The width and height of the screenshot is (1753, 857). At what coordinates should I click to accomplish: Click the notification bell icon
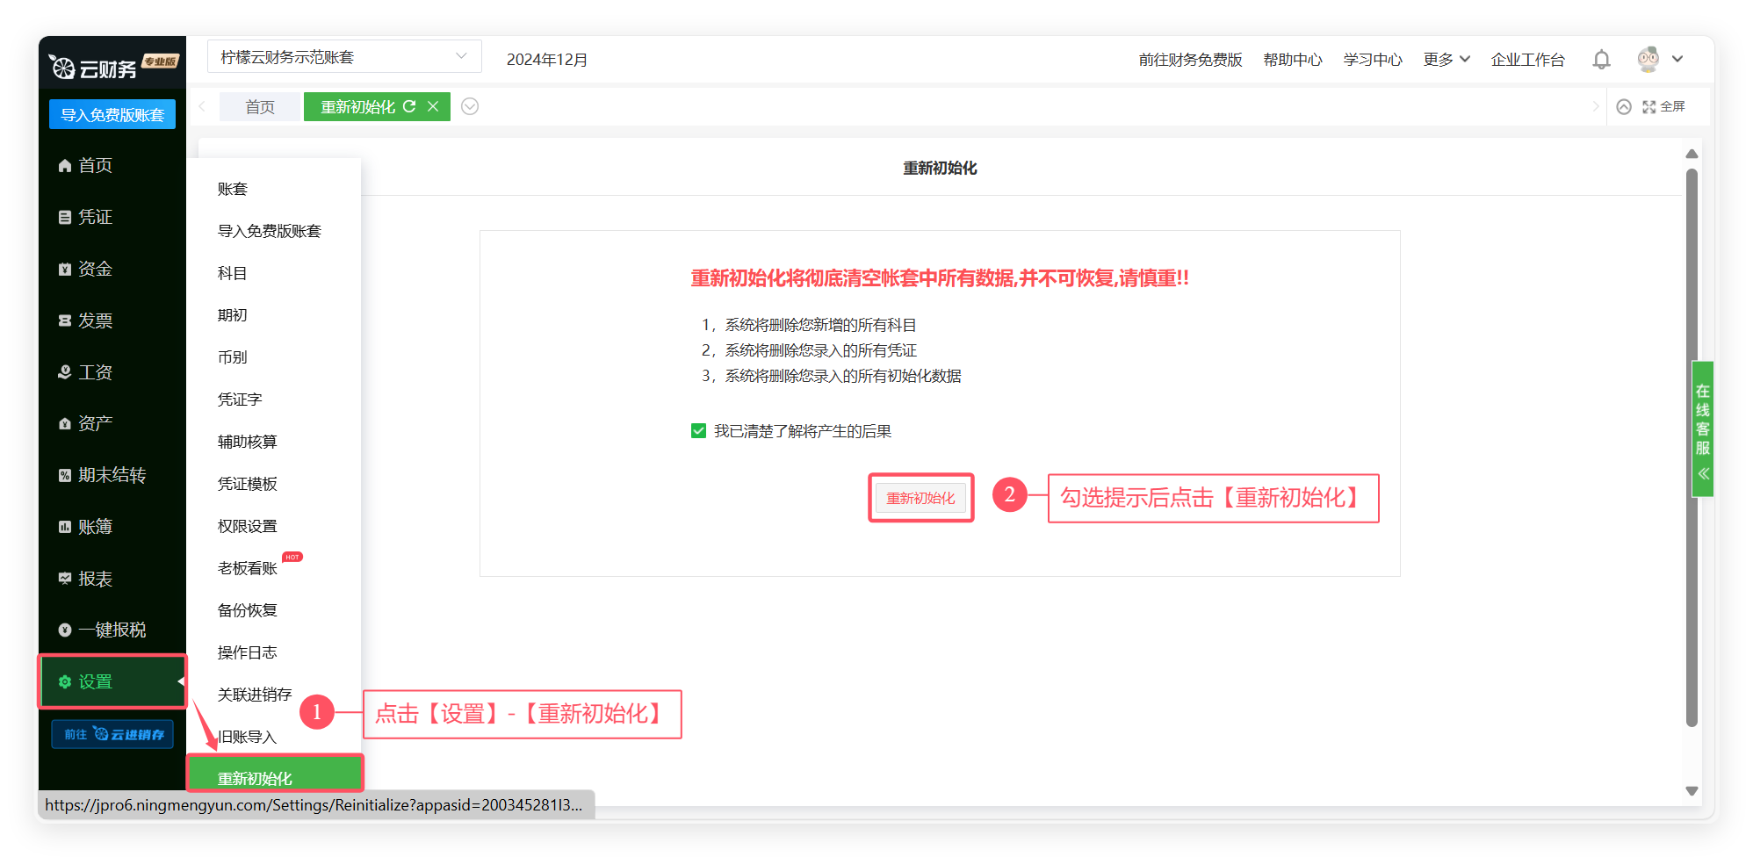[1601, 60]
